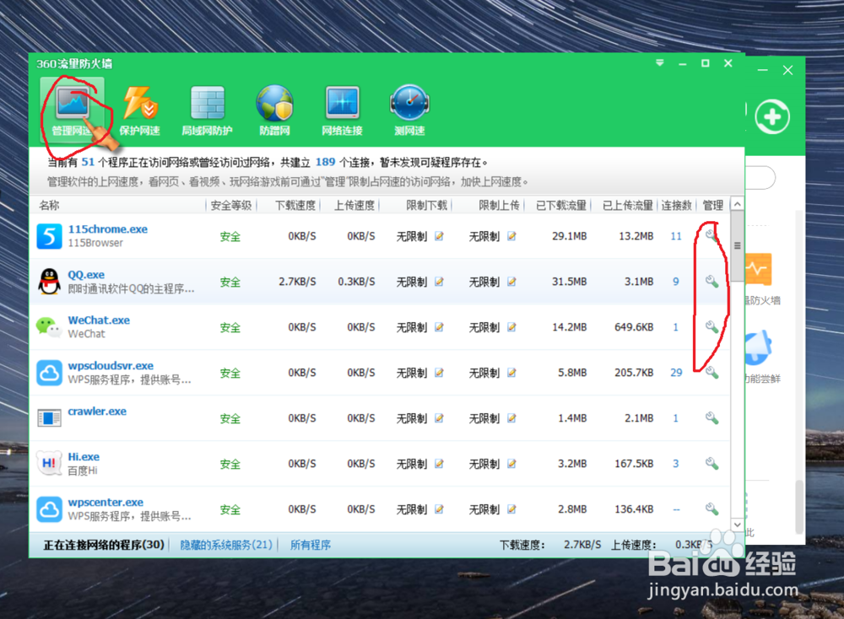Viewport: 844px width, 619px height.
Task: Click the plus button in background window
Action: coord(772,116)
